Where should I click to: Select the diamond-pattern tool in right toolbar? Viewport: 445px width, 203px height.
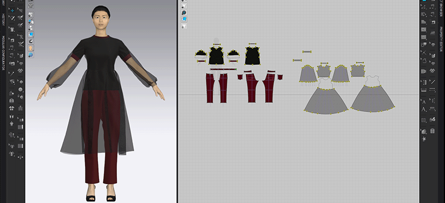[x=433, y=71]
